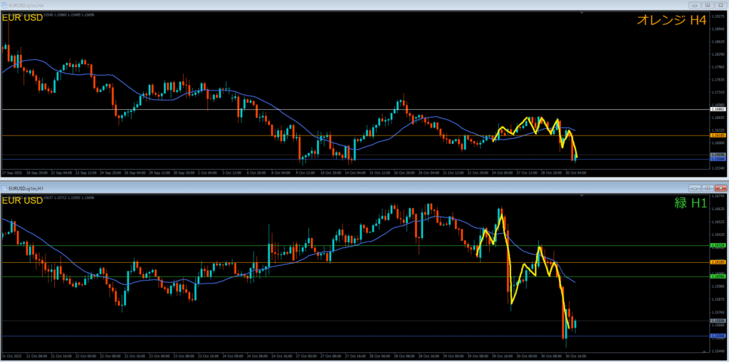Click the 緑 H1 text label
The height and width of the screenshot is (362, 729).
pyautogui.click(x=690, y=203)
